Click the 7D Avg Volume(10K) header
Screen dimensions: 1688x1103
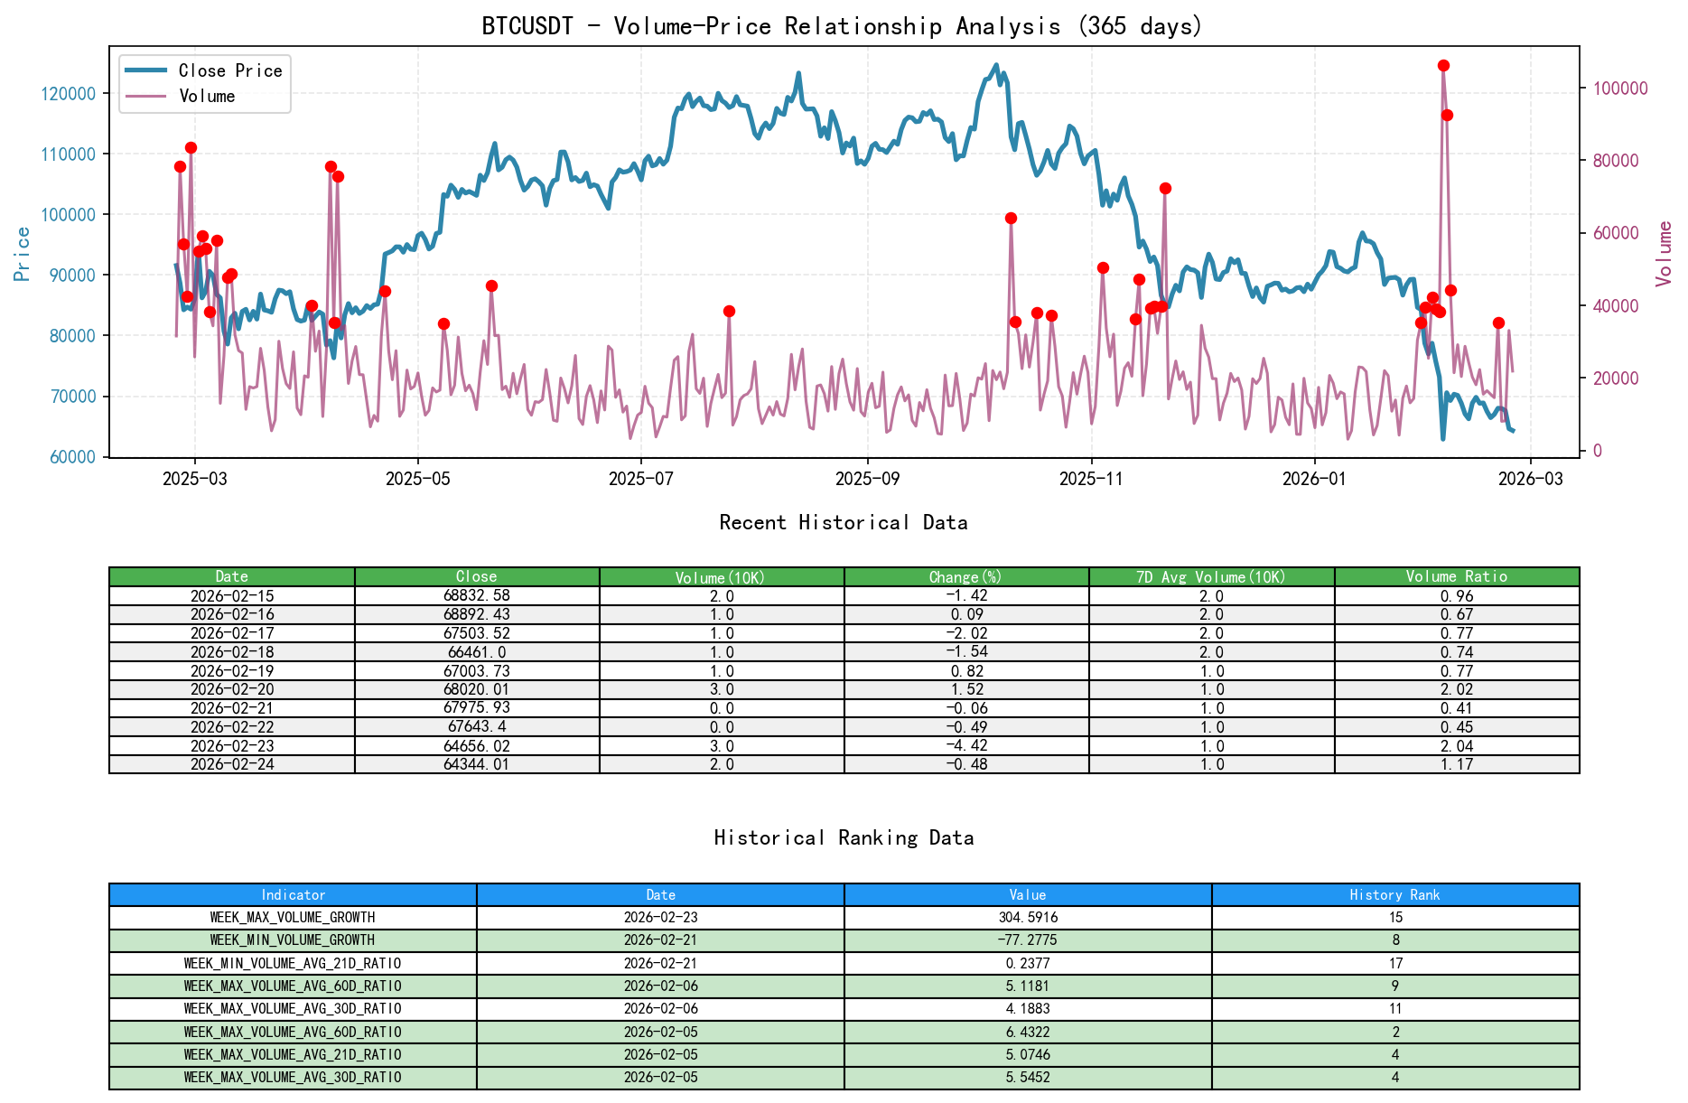click(1211, 575)
